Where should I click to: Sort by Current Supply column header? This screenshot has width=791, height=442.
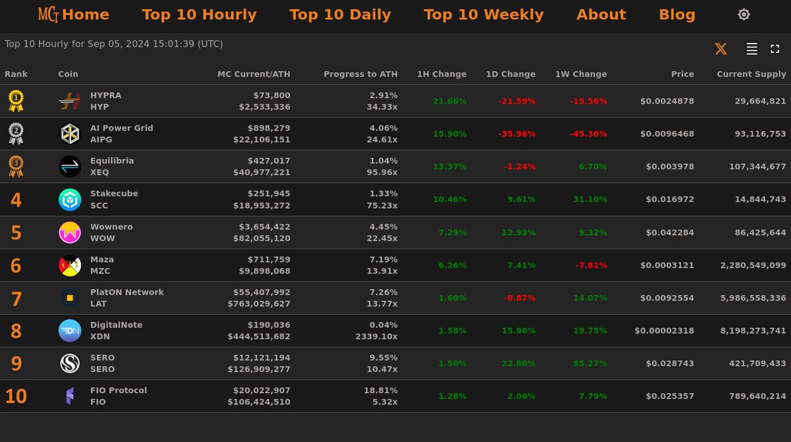point(751,74)
